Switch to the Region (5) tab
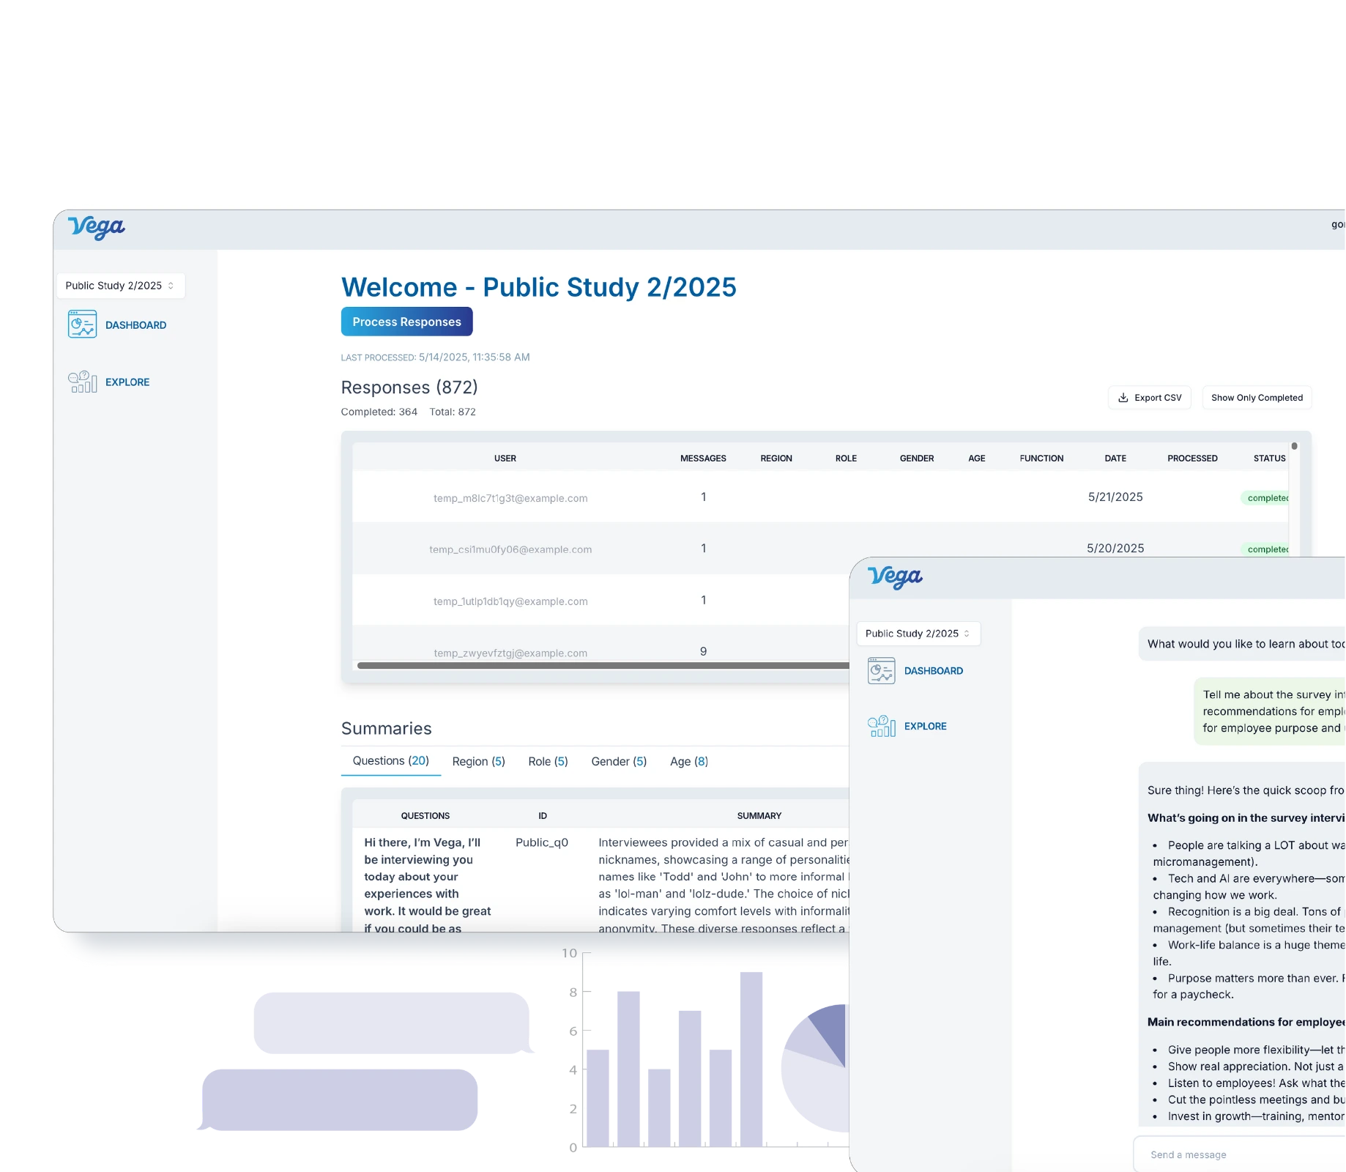This screenshot has height=1172, width=1346. [478, 761]
